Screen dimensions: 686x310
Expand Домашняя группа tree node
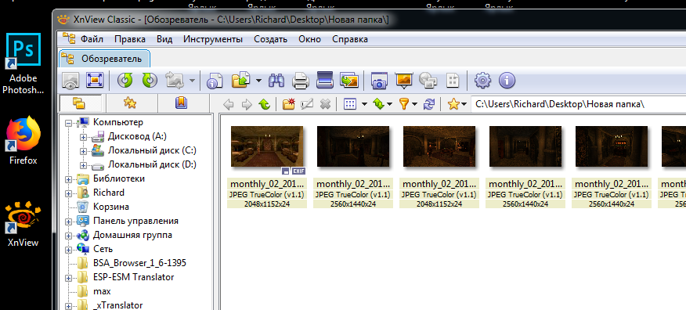point(68,236)
